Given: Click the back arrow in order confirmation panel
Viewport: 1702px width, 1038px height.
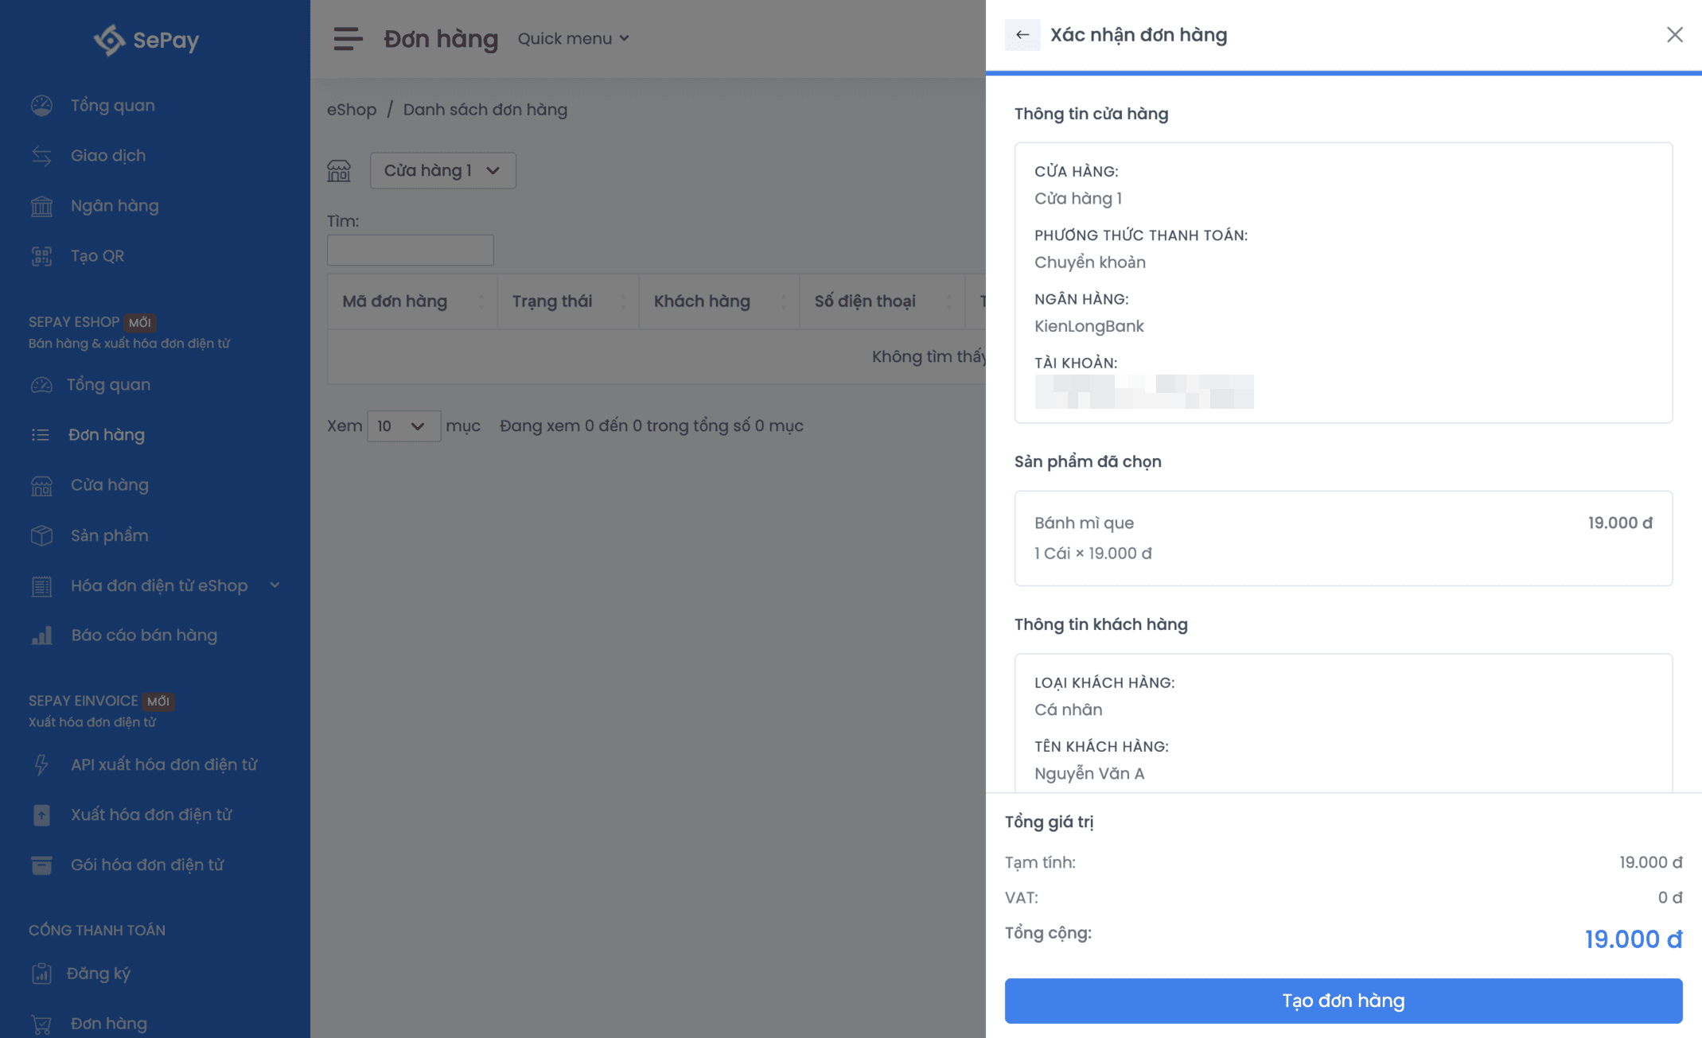Looking at the screenshot, I should [1022, 35].
